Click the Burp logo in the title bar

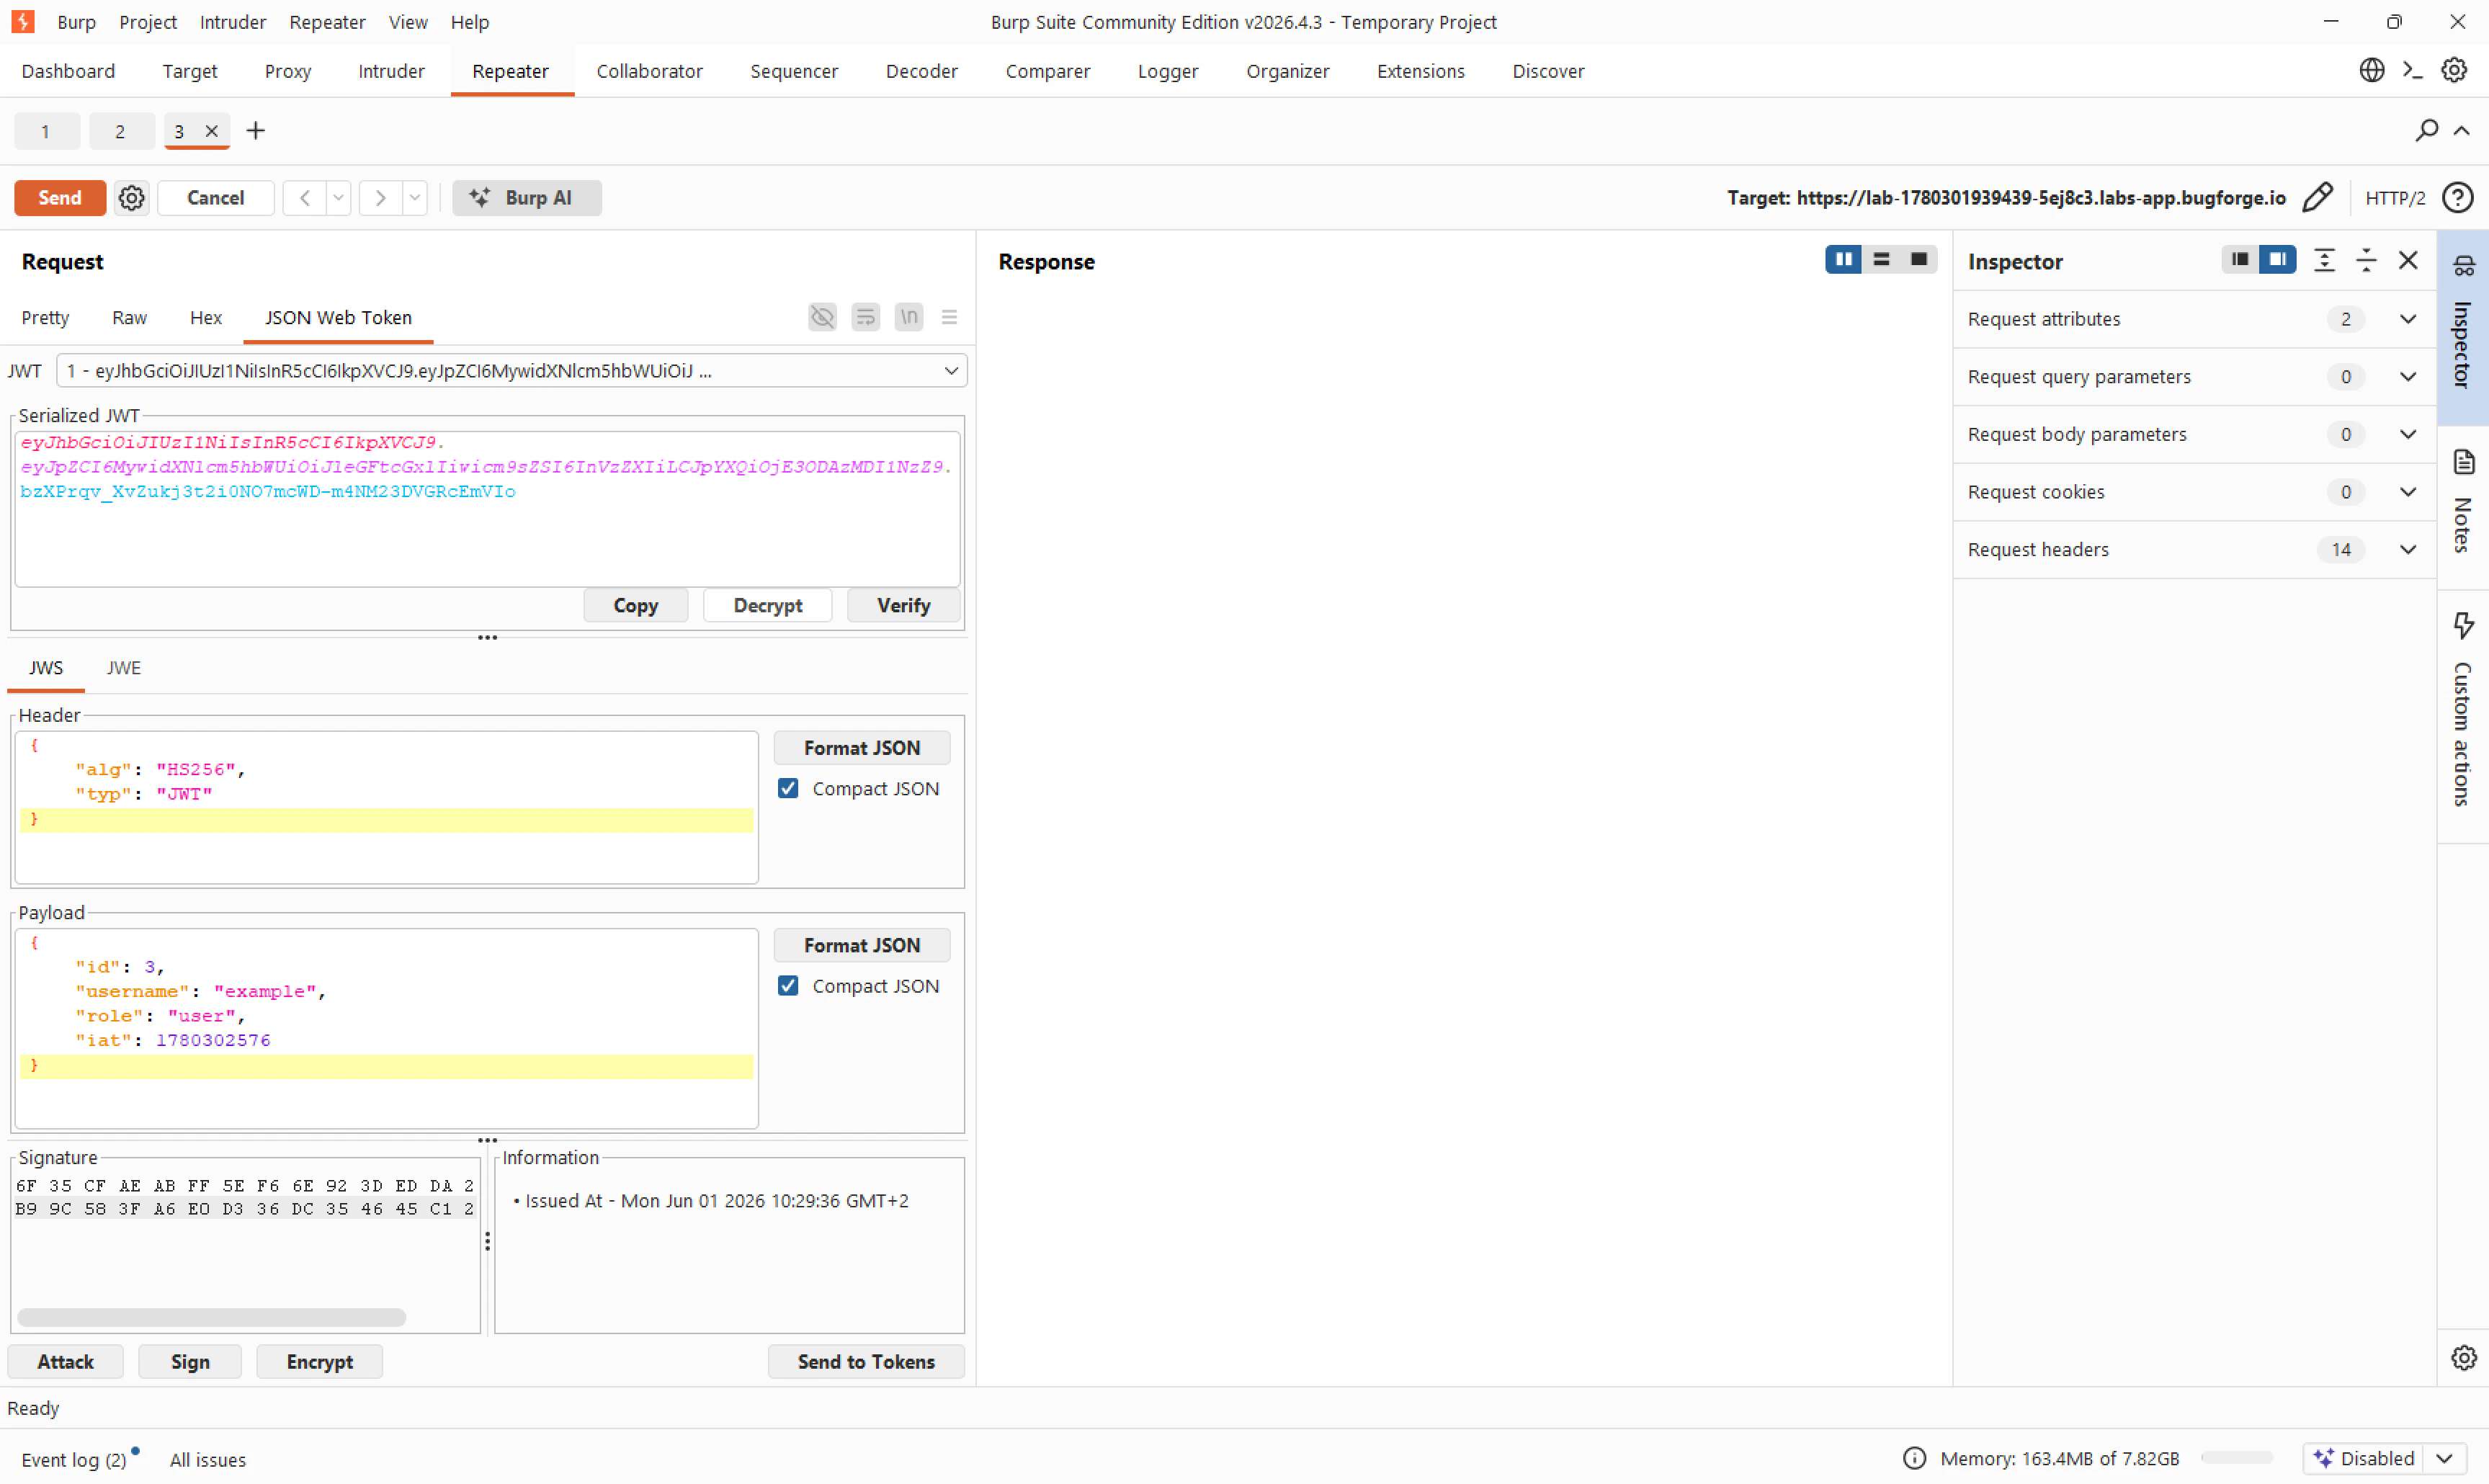point(23,22)
